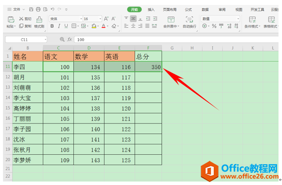This screenshot has width=282, height=185.
Task: Toggle italic formatting
Action: coord(59,26)
